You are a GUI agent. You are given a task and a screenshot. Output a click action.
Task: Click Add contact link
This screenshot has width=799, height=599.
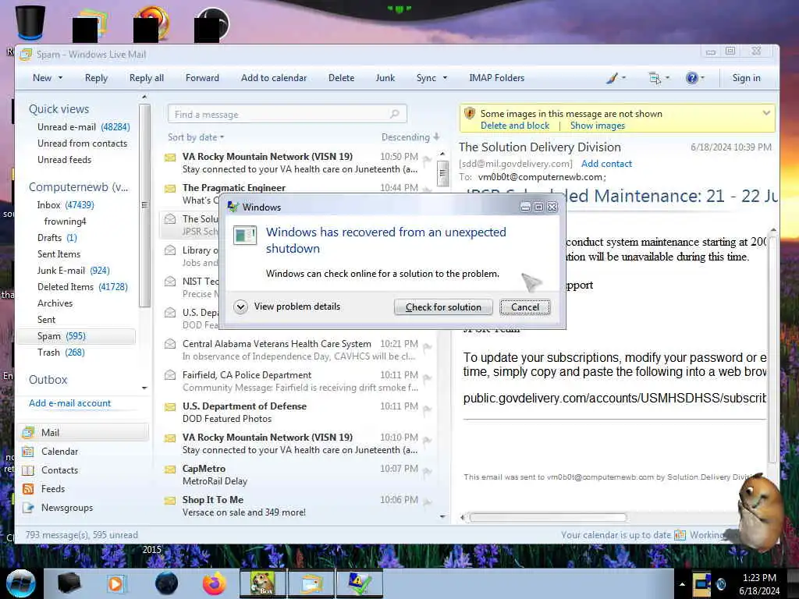[606, 164]
